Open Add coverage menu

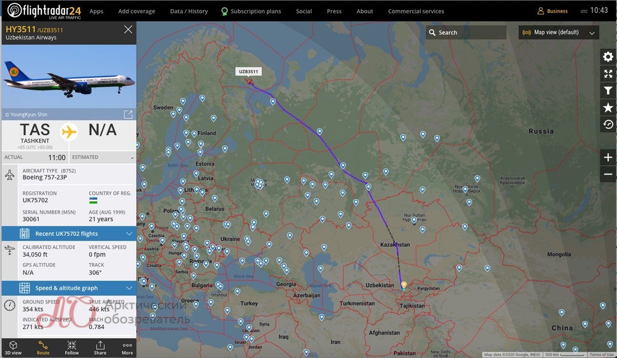pos(136,11)
